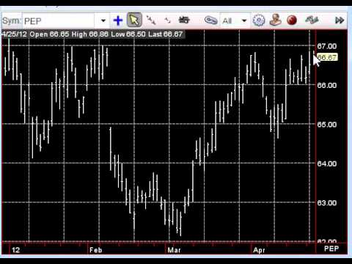Click the Sym: label
The width and height of the screenshot is (352, 264).
pos(12,21)
